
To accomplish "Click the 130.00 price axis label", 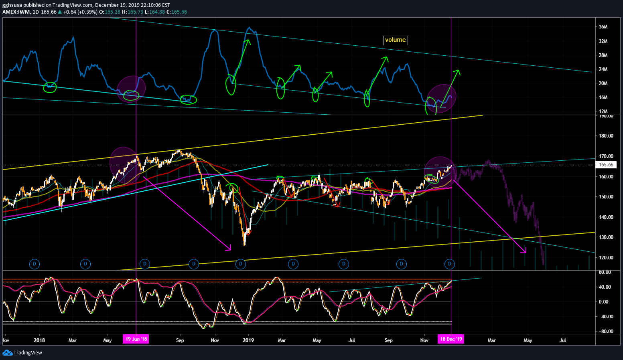I will pyautogui.click(x=606, y=237).
